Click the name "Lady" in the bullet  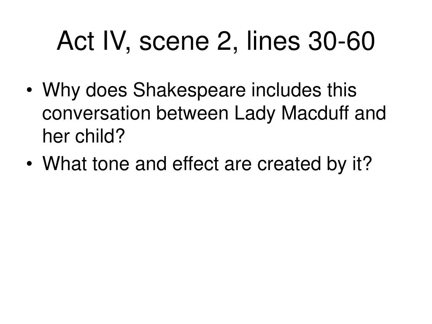[x=255, y=113]
